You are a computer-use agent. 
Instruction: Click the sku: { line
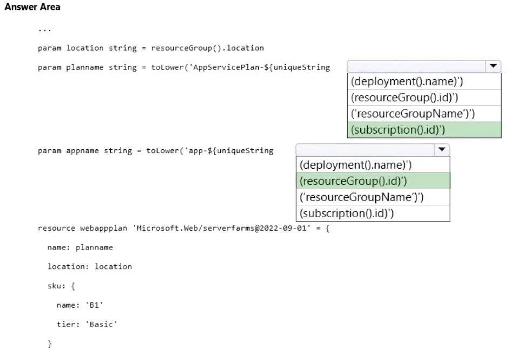[x=62, y=286]
